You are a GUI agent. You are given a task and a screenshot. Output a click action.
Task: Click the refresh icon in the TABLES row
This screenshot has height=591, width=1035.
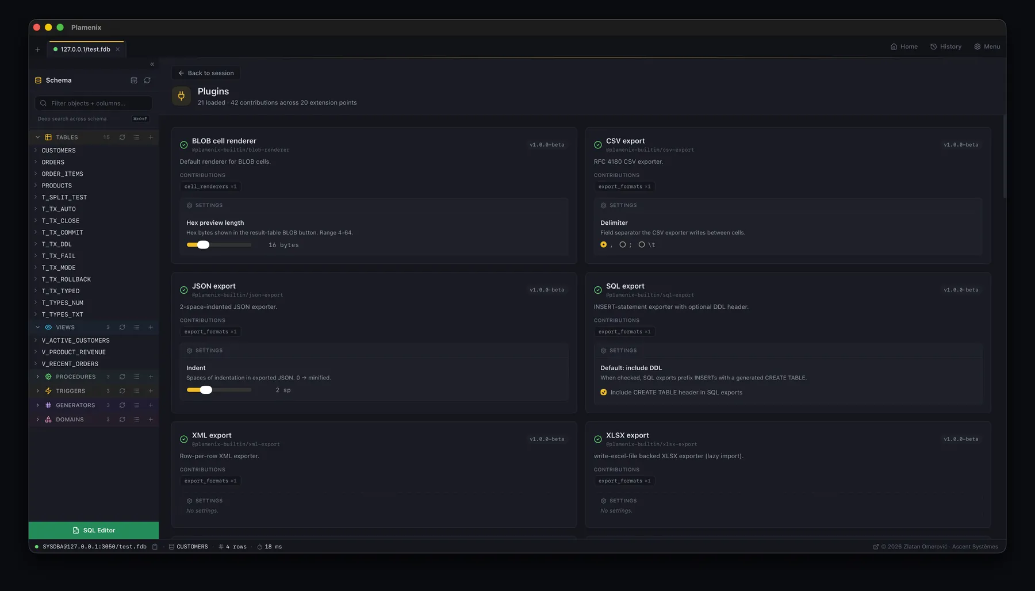(x=122, y=137)
